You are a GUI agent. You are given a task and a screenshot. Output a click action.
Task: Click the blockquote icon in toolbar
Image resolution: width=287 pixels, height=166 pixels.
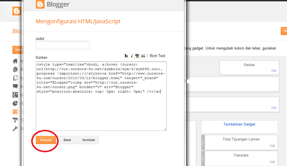(x=143, y=56)
